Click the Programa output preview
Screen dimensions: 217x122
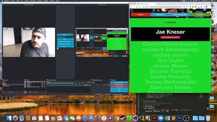(x=102, y=42)
